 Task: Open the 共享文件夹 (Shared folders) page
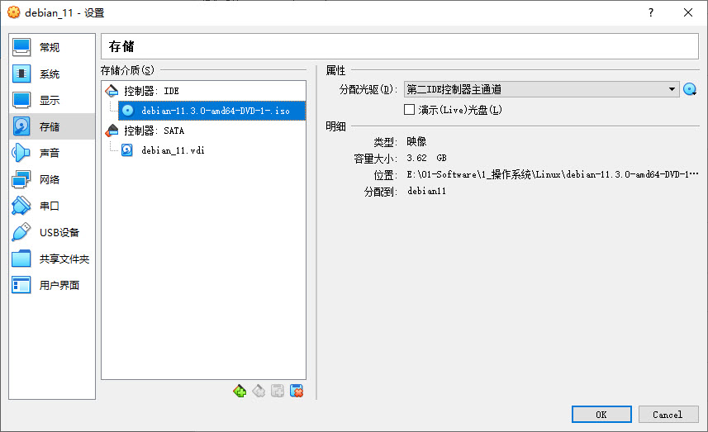click(x=52, y=259)
